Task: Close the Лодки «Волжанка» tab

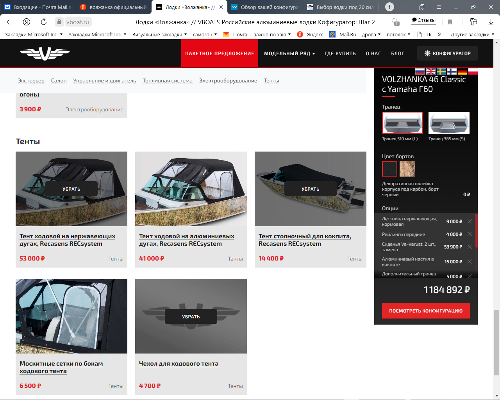Action: tap(221, 7)
